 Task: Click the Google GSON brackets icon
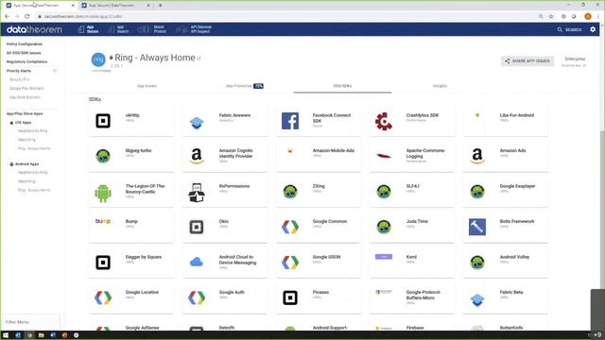point(290,263)
